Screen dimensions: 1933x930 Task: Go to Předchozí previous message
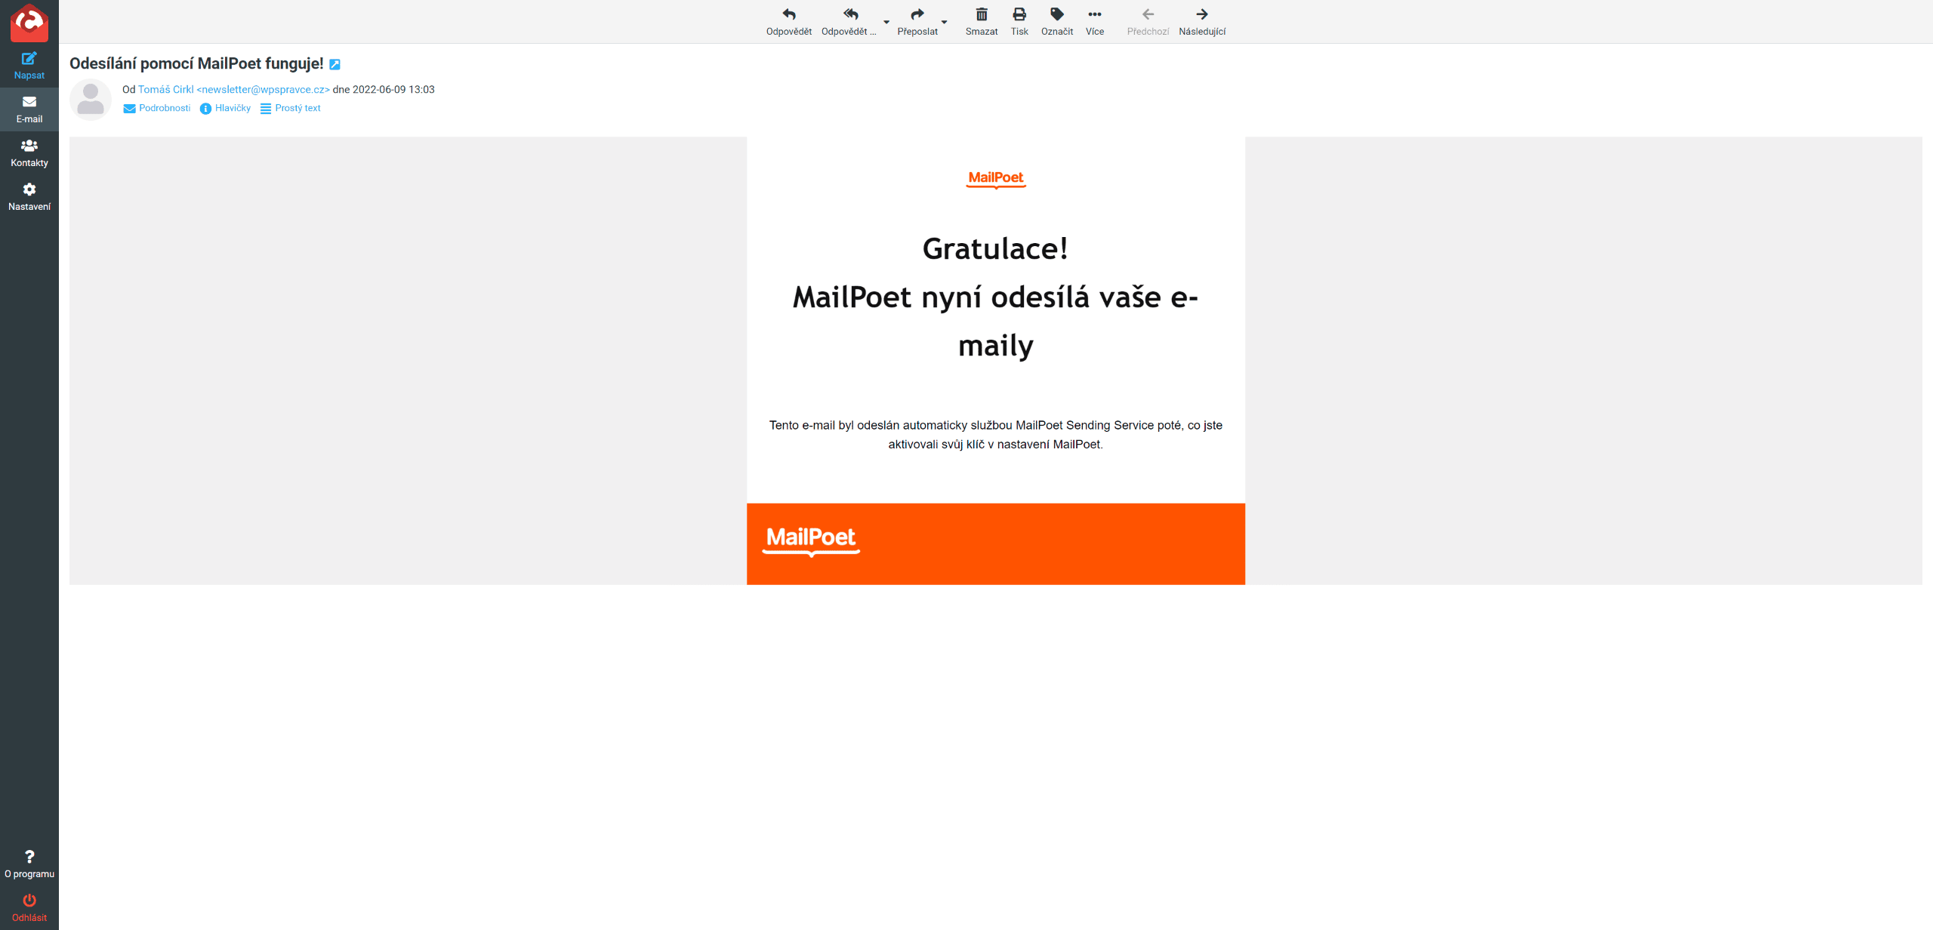pos(1148,22)
